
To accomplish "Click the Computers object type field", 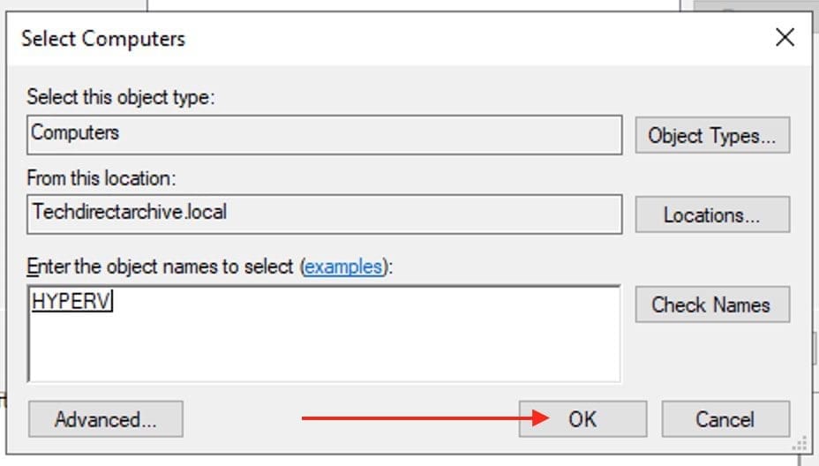I will pos(323,134).
